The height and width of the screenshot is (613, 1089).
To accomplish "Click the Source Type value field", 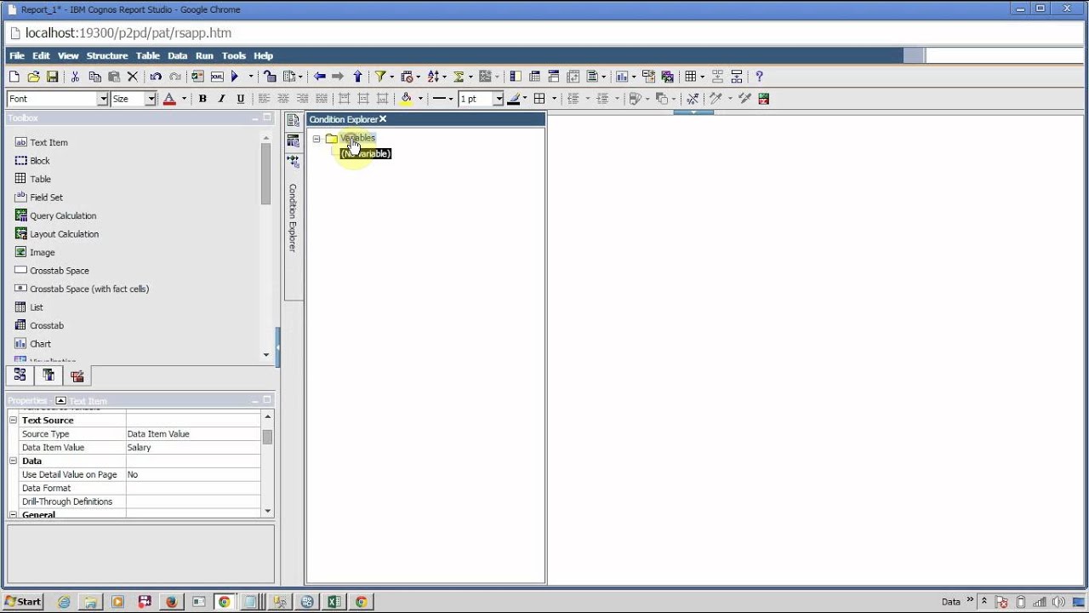I will (193, 433).
